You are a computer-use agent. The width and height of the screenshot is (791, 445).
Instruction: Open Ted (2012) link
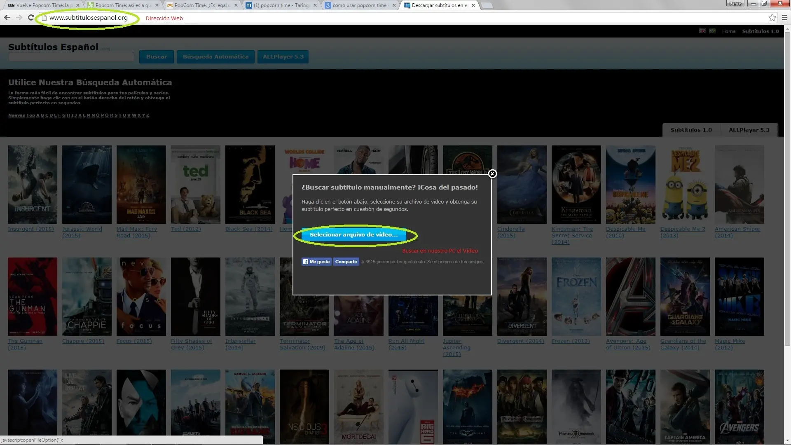(x=186, y=229)
